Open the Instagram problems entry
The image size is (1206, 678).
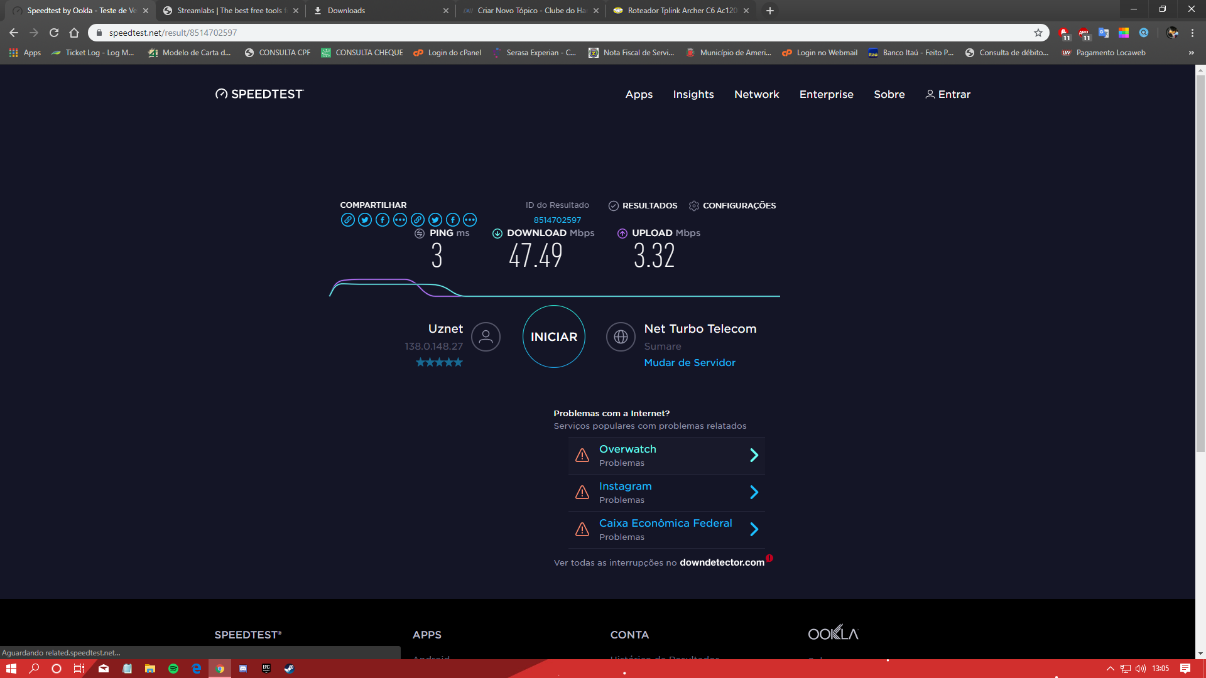666,493
